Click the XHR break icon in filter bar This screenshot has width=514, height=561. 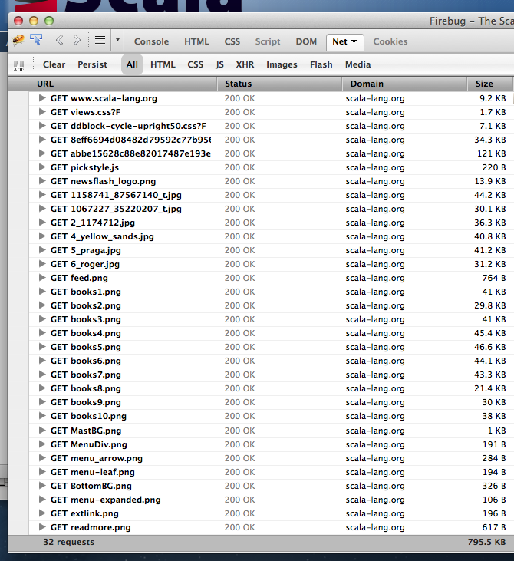[x=18, y=65]
